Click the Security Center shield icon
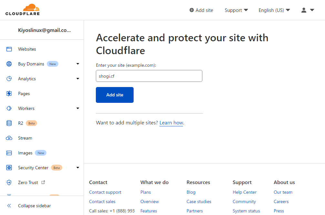The height and width of the screenshot is (215, 325). (9, 168)
